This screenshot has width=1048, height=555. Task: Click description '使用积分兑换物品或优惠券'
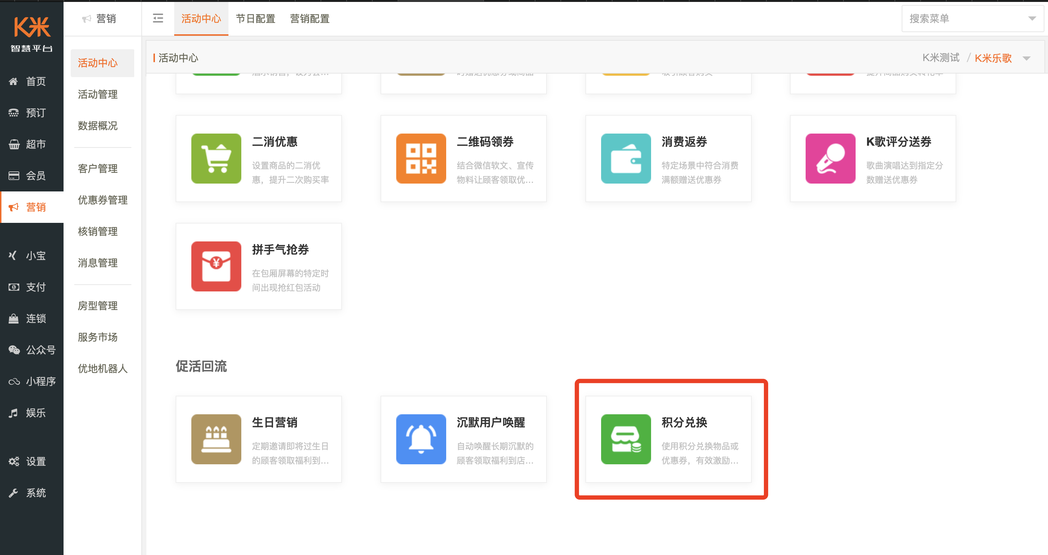click(x=700, y=453)
